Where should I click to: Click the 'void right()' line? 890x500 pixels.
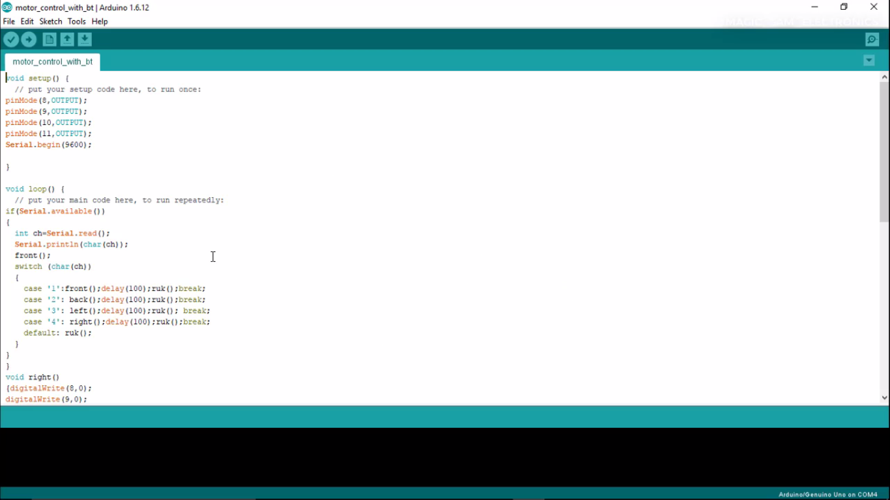(x=33, y=377)
